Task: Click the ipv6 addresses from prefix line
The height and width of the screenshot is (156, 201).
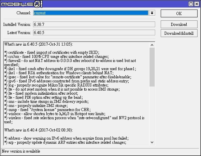Action: [67, 81]
